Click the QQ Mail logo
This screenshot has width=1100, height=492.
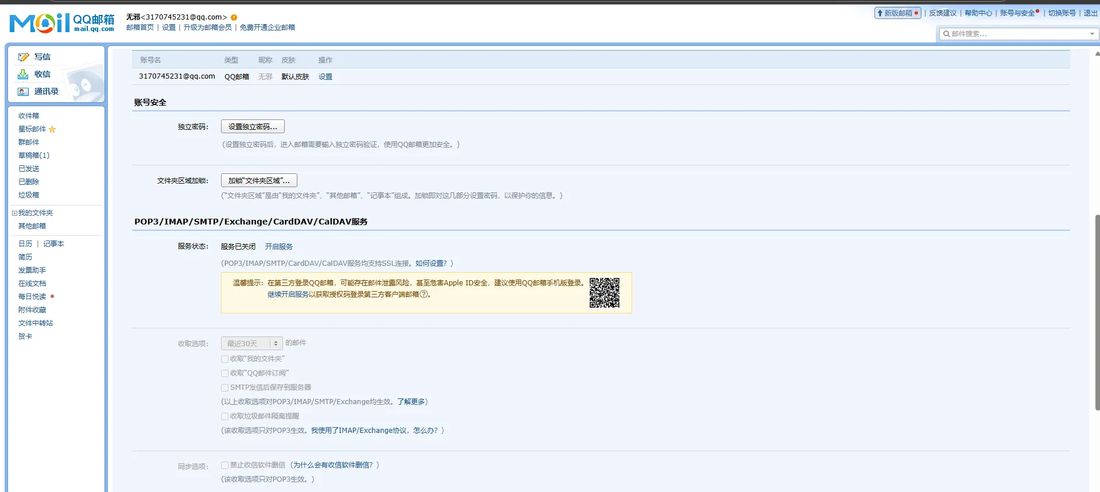point(62,23)
